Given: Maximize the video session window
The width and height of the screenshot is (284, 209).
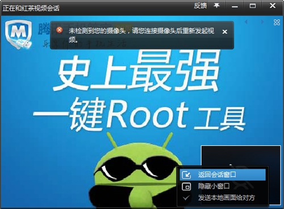Looking at the screenshot, I should coord(253,6).
